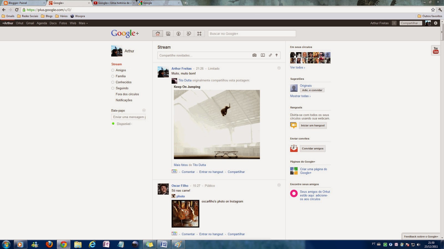Screen dimensions: 444x249
Task: Change the Disponível chat status
Action: (124, 124)
